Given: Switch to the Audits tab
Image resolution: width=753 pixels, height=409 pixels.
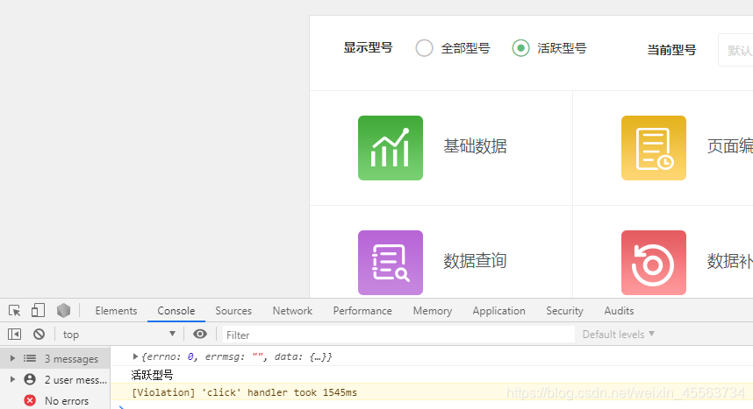Looking at the screenshot, I should [619, 311].
